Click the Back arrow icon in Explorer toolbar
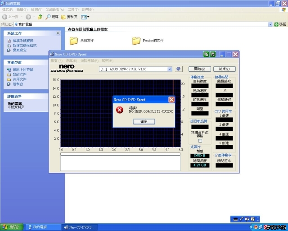Screen dimensions: 288x231 coord(5,17)
